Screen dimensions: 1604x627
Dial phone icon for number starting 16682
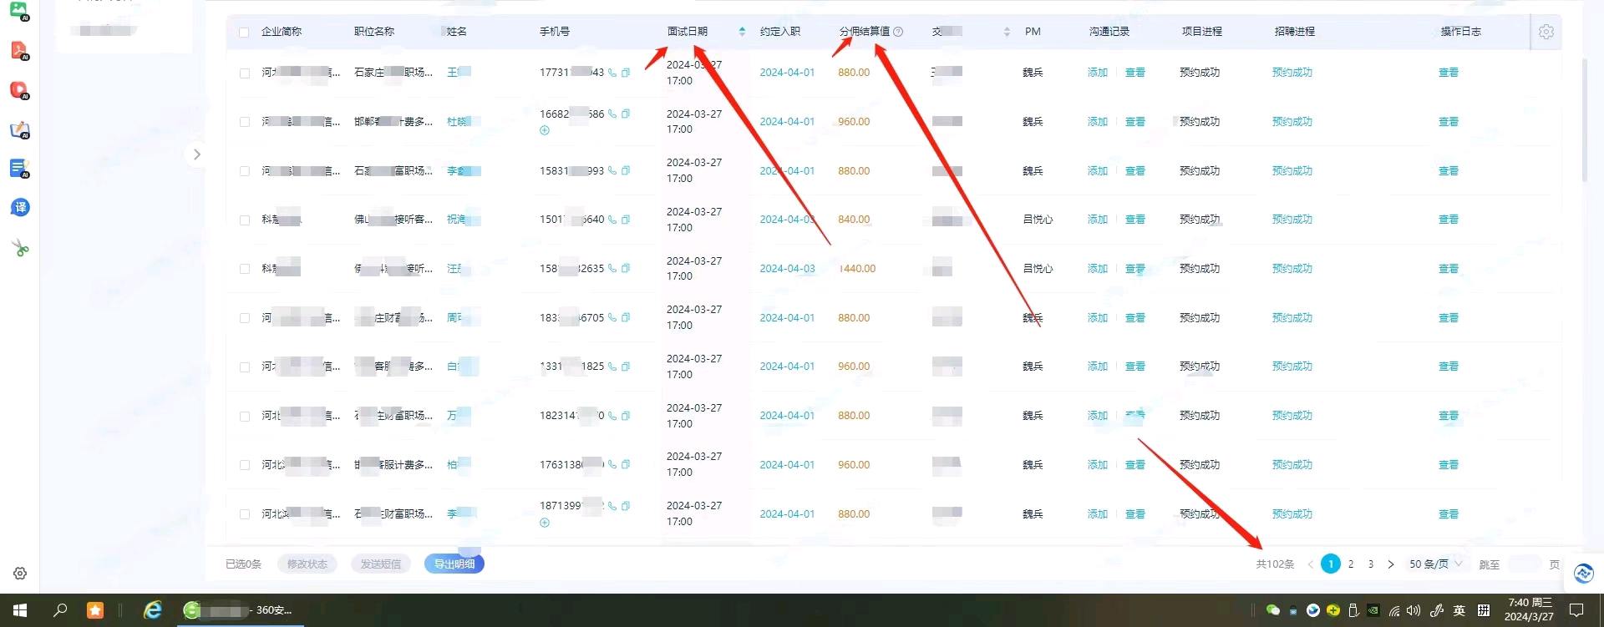(x=612, y=114)
